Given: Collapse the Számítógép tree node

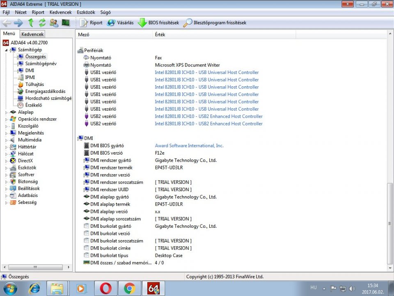Looking at the screenshot, I should [6, 50].
